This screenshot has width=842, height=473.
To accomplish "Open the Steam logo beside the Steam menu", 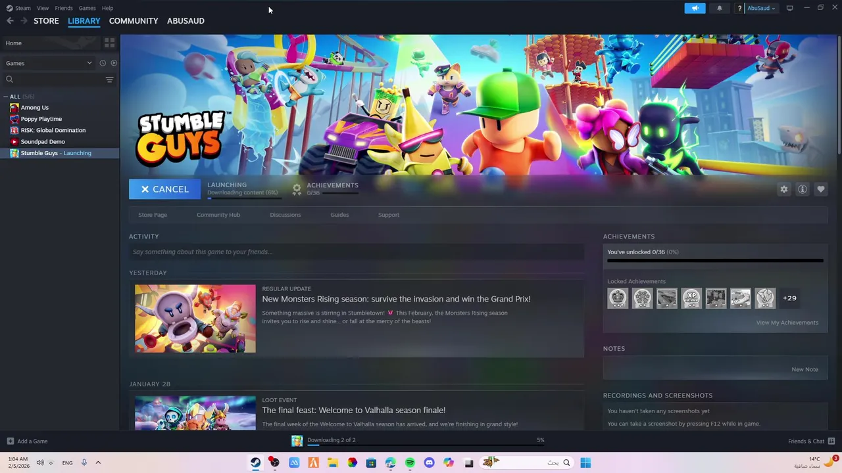I will [9, 8].
